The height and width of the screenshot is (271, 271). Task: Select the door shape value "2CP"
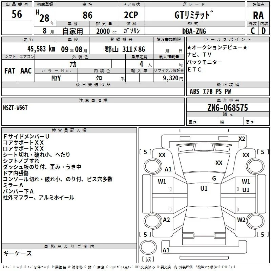(x=131, y=15)
